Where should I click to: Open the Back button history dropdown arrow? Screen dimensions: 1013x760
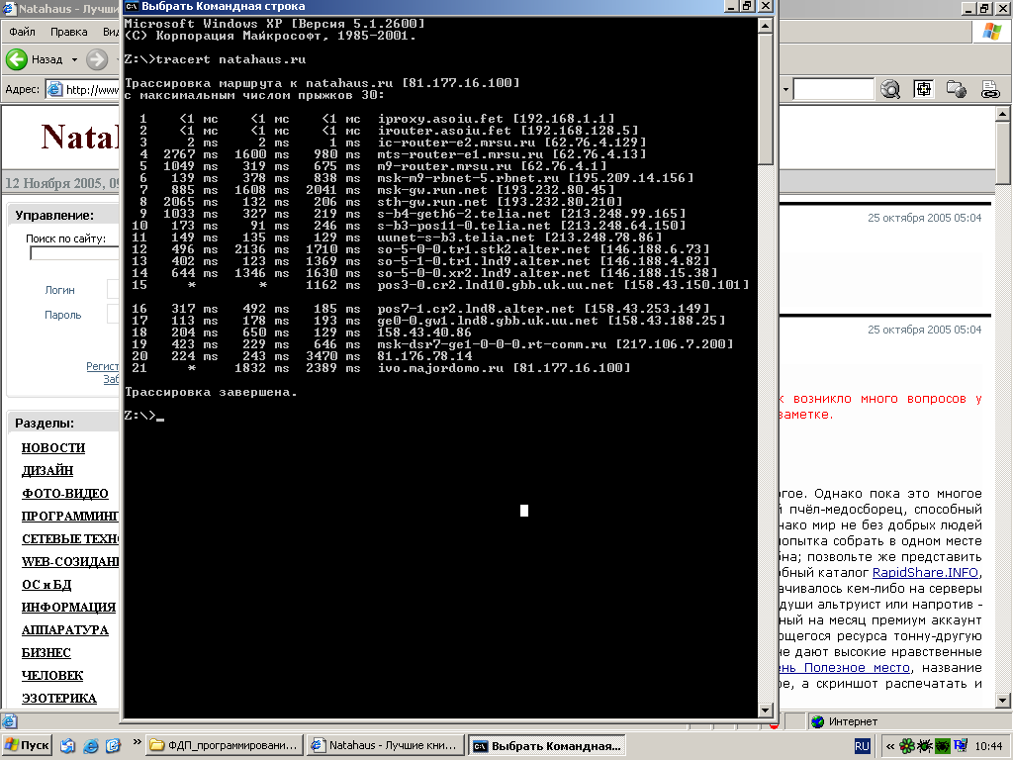click(74, 59)
